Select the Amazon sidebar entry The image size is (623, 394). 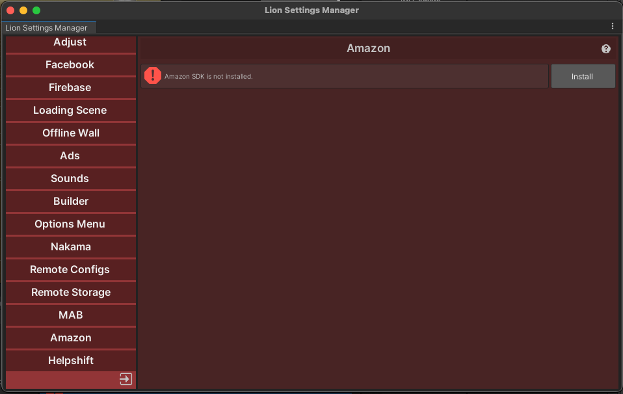pyautogui.click(x=71, y=338)
